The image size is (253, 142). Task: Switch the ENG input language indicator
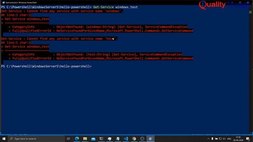pyautogui.click(x=229, y=139)
